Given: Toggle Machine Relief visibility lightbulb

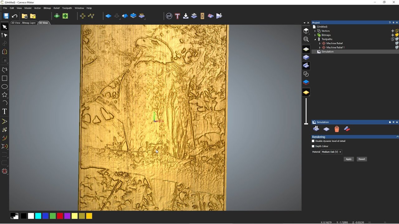Looking at the screenshot, I should [x=397, y=43].
